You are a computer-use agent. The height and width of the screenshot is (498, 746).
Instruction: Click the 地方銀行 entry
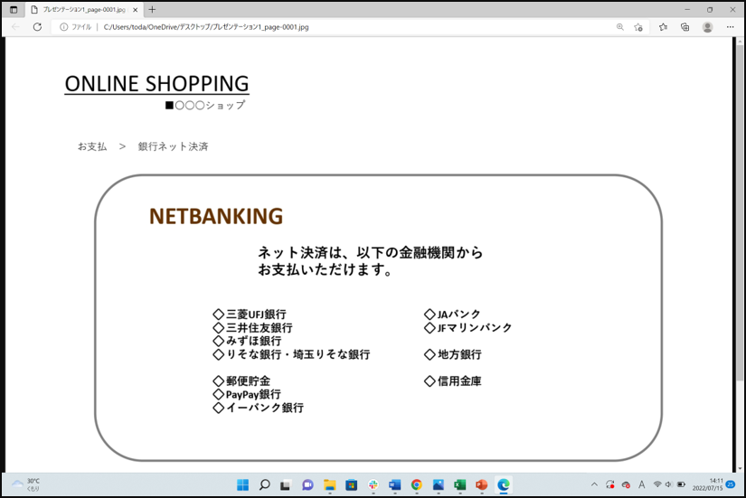[x=453, y=354]
